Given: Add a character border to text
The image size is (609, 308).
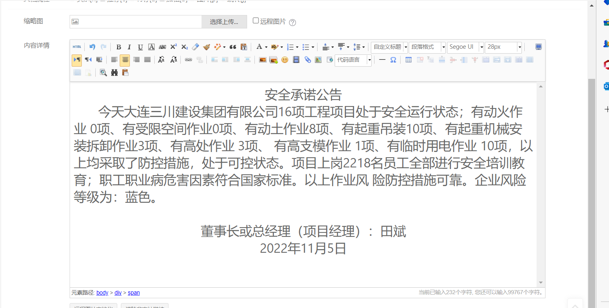Looking at the screenshot, I should (151, 47).
